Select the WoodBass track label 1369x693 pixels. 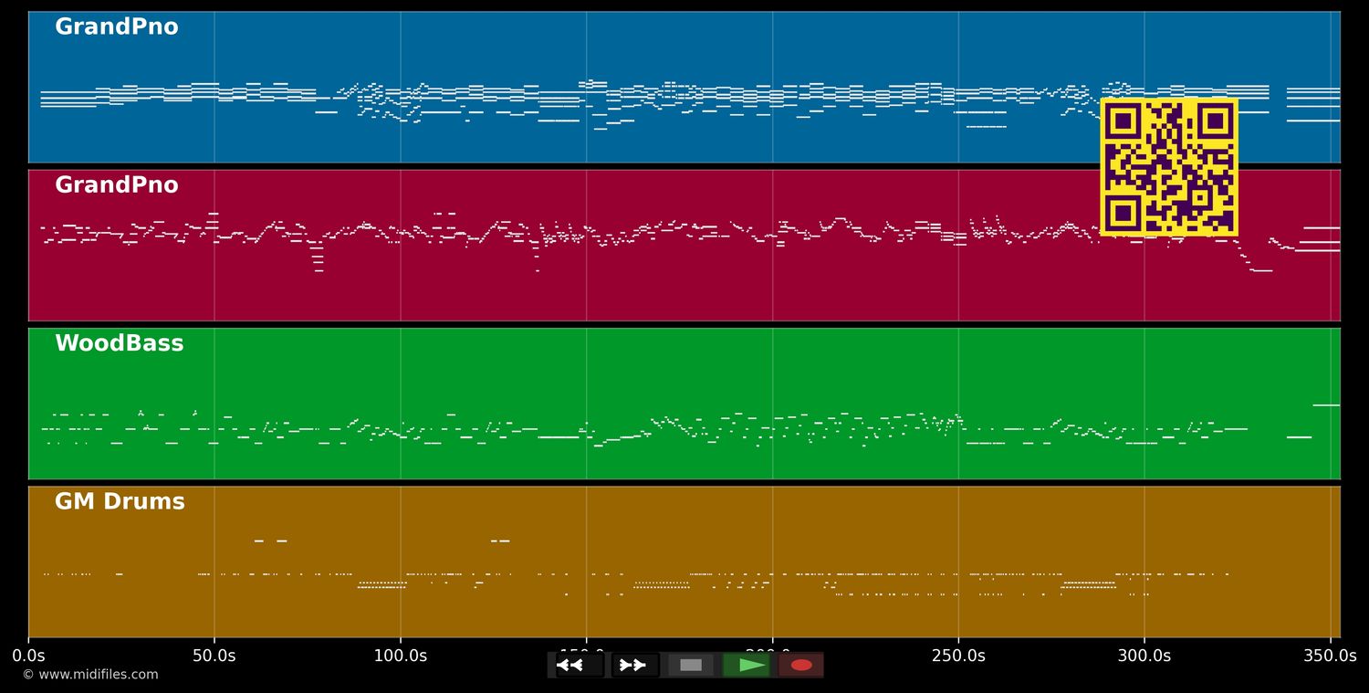pos(119,344)
